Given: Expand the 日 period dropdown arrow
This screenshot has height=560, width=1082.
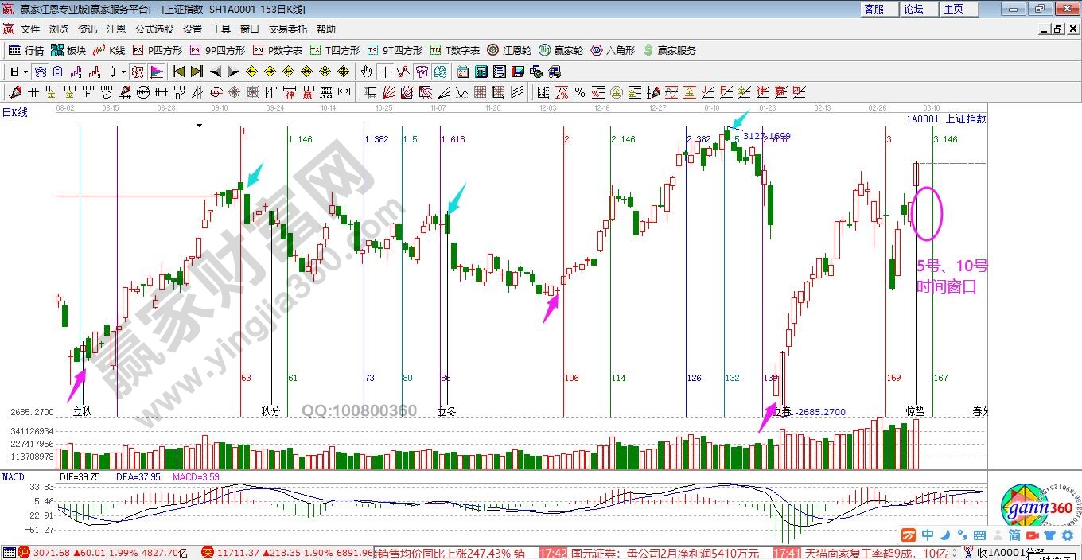Looking at the screenshot, I should pyautogui.click(x=25, y=72).
